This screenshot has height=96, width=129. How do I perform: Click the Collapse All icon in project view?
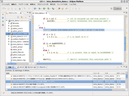[18, 17]
